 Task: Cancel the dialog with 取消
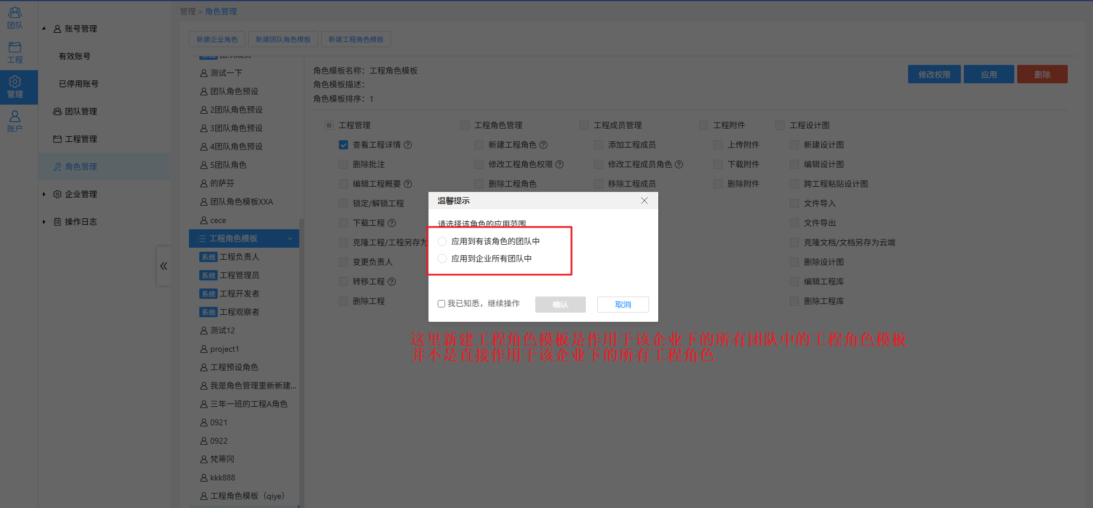[623, 305]
